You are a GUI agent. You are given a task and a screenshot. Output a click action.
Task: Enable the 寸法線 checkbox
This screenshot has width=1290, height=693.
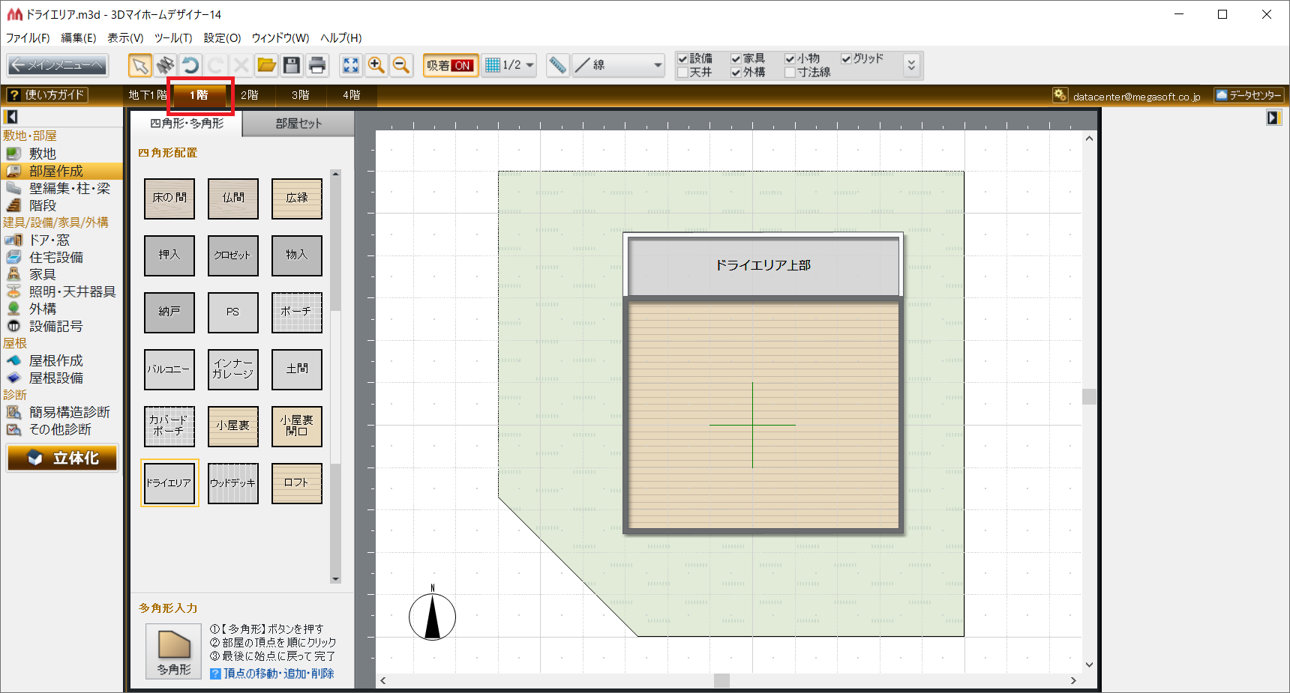[790, 73]
